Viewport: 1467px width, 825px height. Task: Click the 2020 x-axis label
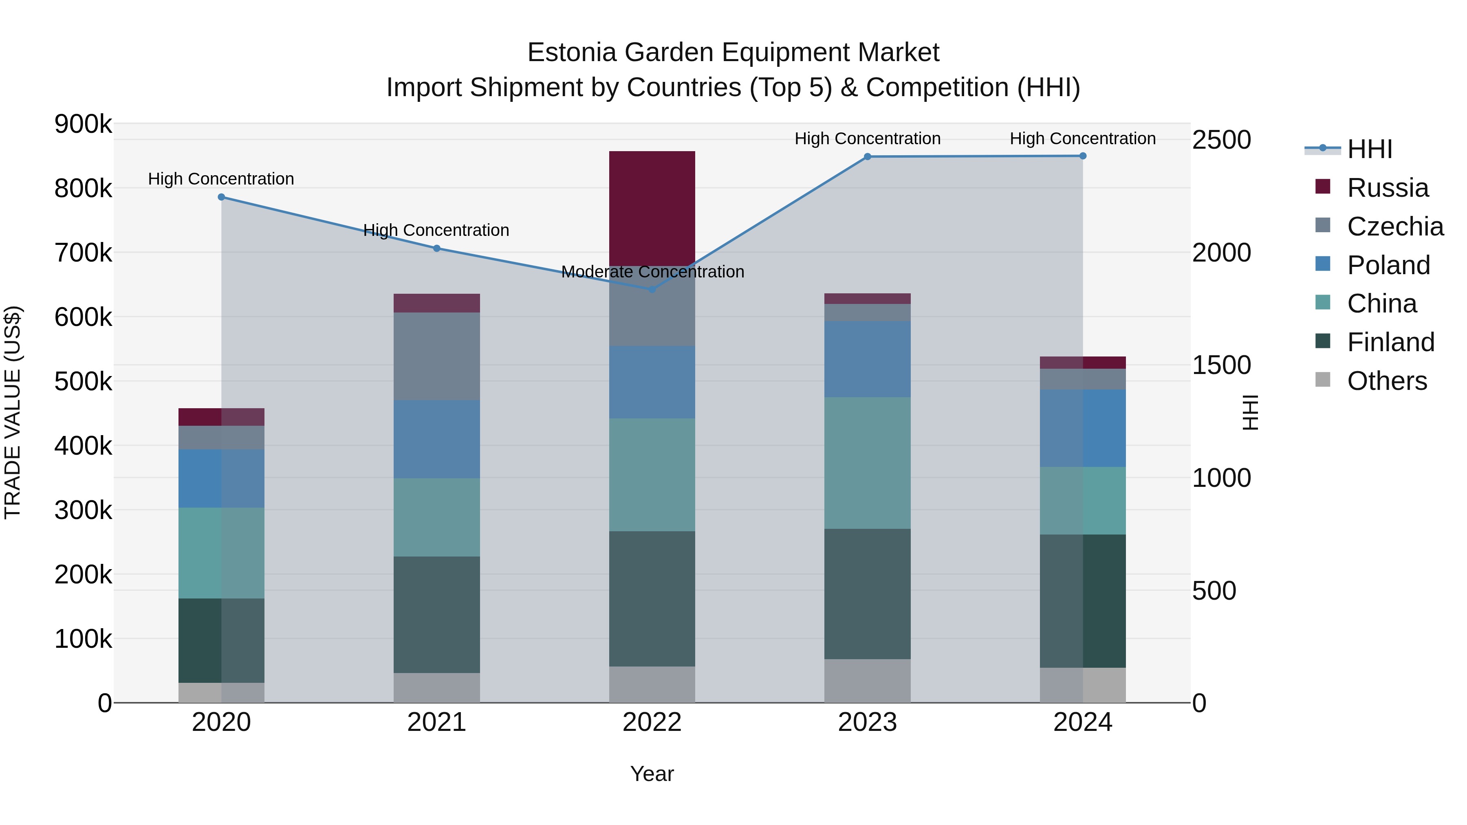(x=222, y=722)
